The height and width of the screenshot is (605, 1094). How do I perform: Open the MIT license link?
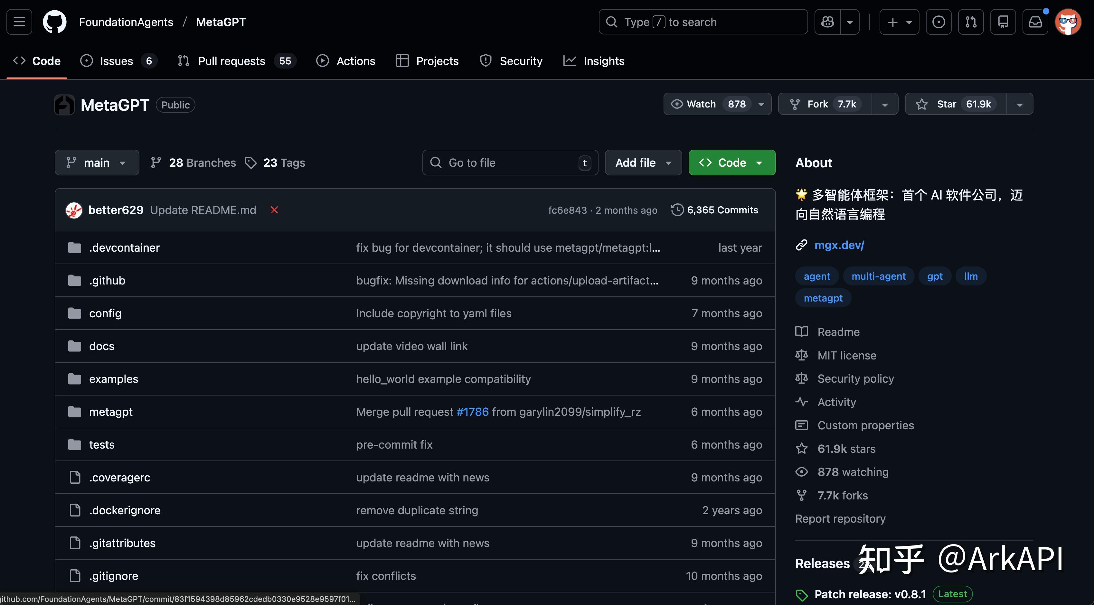[847, 355]
